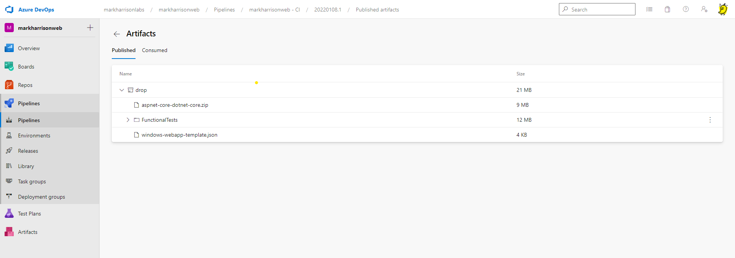Click the Marketplace shopping bag icon

coord(667,9)
